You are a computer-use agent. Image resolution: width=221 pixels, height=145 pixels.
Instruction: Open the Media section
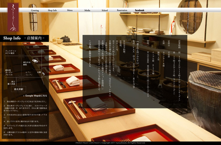pos(87,10)
